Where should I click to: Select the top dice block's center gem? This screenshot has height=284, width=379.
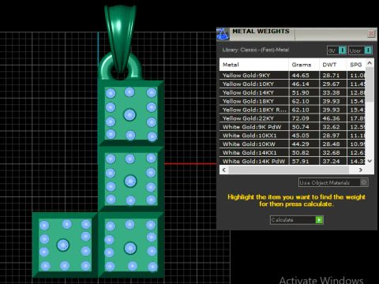(129, 115)
